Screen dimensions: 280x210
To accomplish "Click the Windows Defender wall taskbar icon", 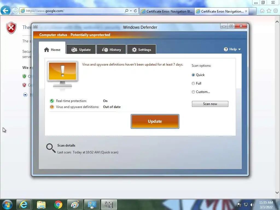I will point(109,205).
